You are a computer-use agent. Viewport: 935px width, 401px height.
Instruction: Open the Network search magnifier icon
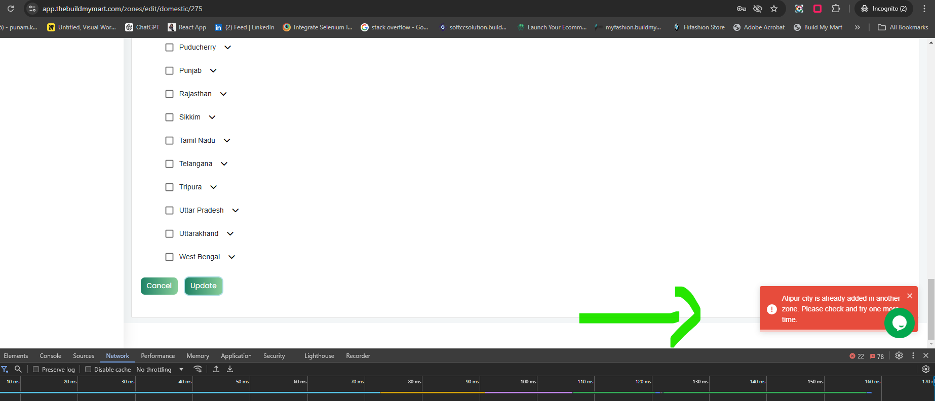pos(18,369)
